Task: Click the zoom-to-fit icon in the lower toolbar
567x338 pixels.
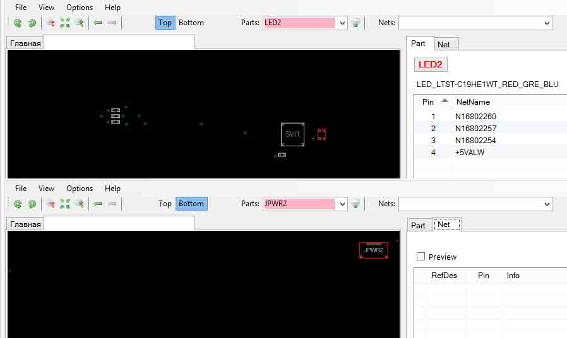Action: coord(65,204)
